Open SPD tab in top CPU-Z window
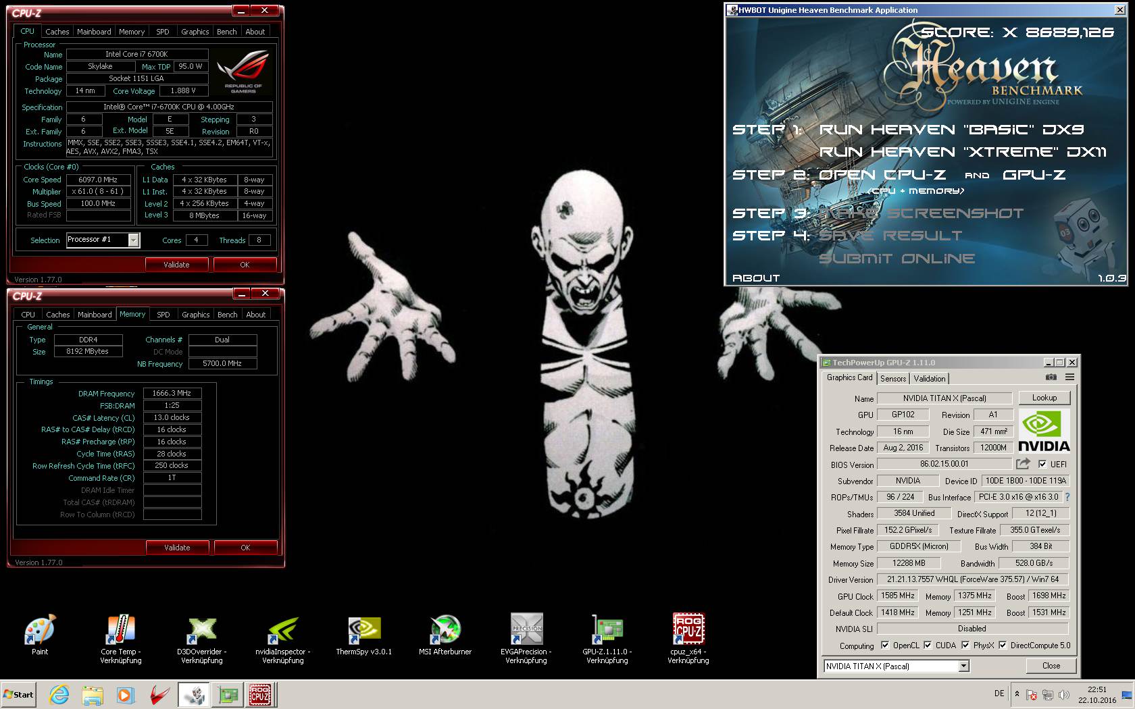 (x=163, y=32)
